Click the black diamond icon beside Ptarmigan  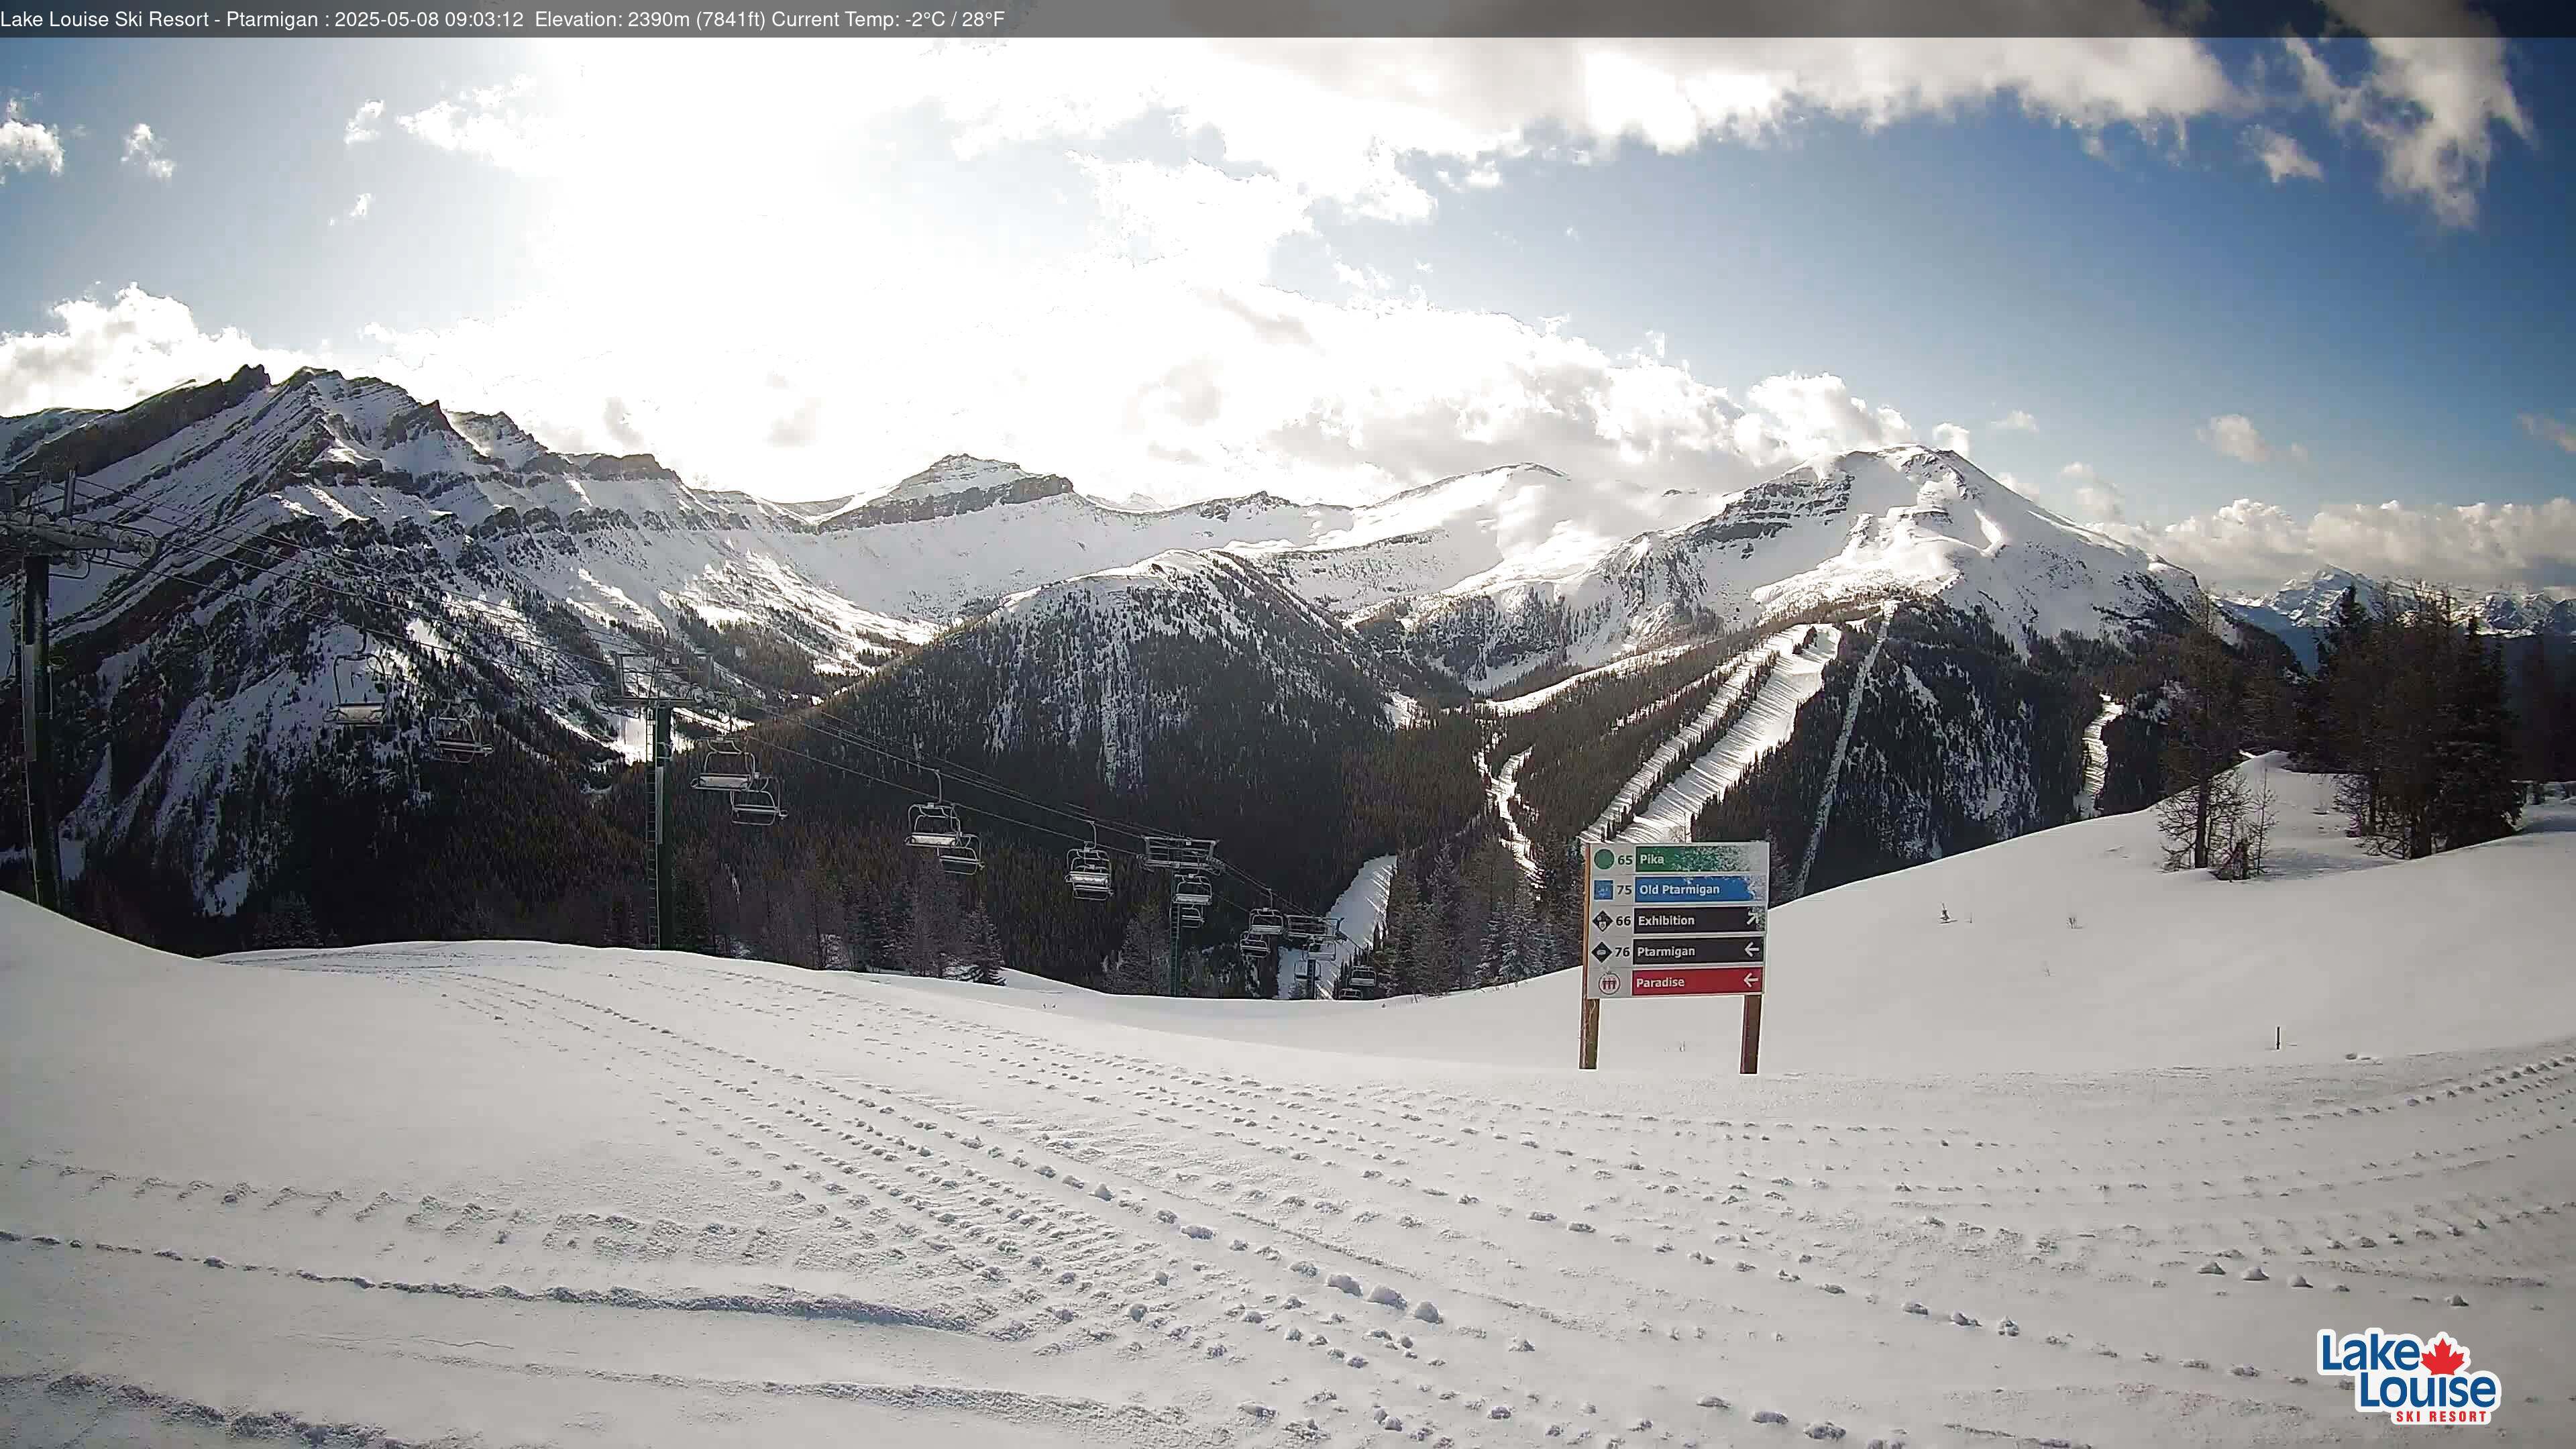1602,952
